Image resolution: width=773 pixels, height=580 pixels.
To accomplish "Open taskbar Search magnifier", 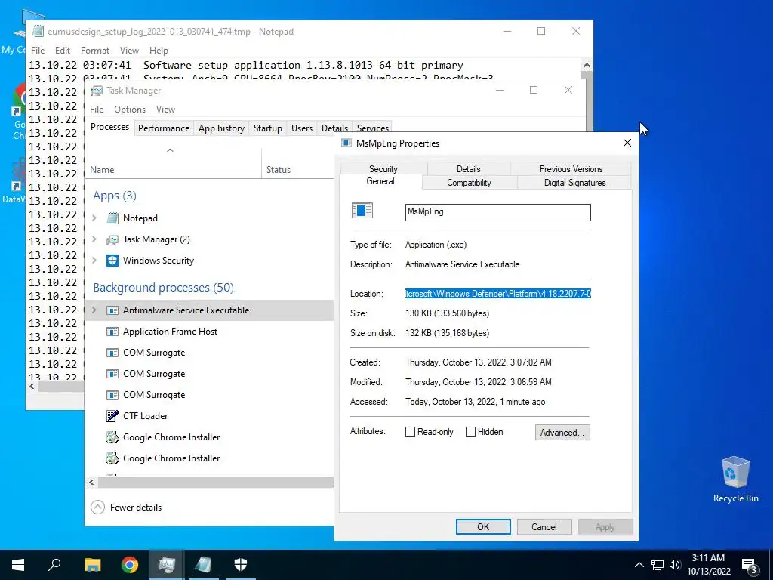I will (54, 565).
